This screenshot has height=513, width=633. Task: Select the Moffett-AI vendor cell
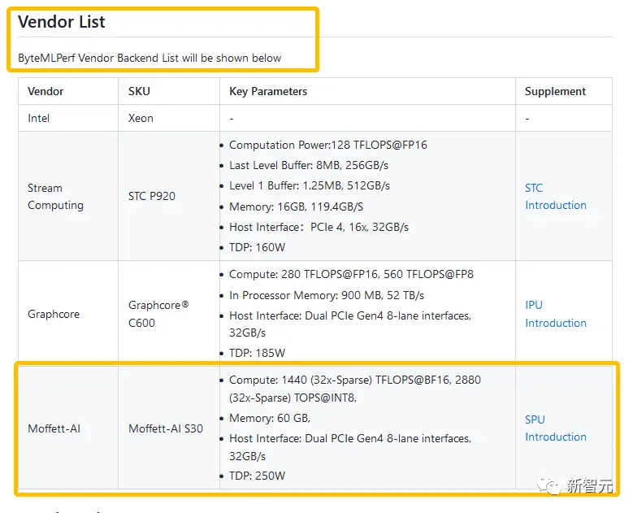pos(54,428)
